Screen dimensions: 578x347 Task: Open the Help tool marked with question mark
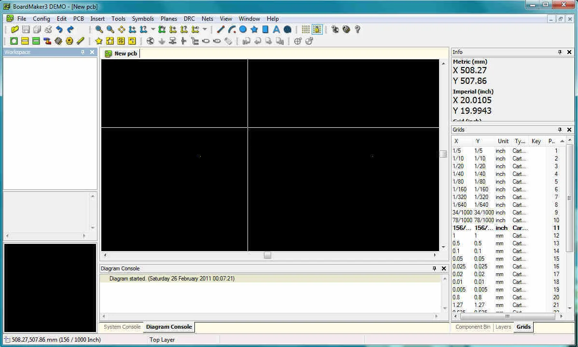(x=357, y=29)
